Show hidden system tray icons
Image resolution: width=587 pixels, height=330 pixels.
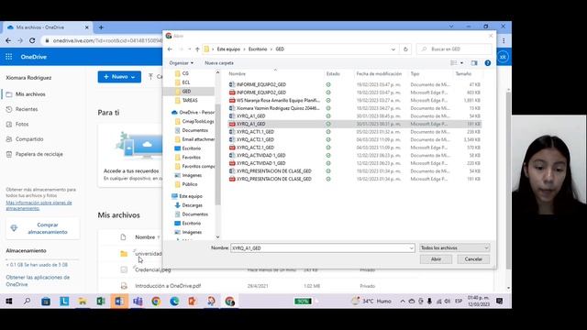point(403,302)
